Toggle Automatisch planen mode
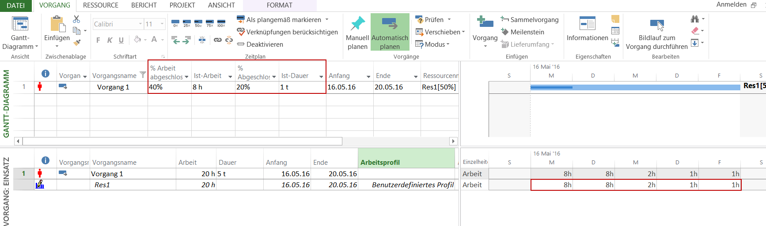Image resolution: width=766 pixels, height=226 pixels. pos(390,33)
